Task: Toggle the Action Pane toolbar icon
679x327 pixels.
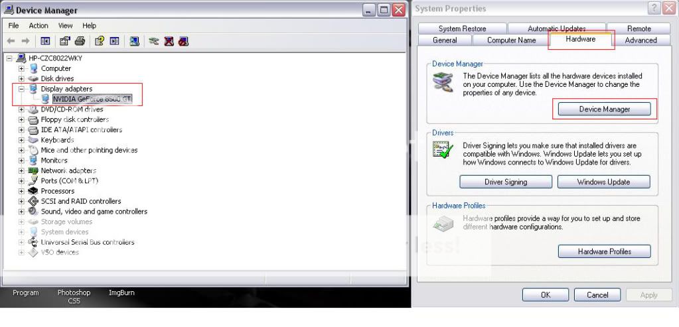Action: coord(114,41)
